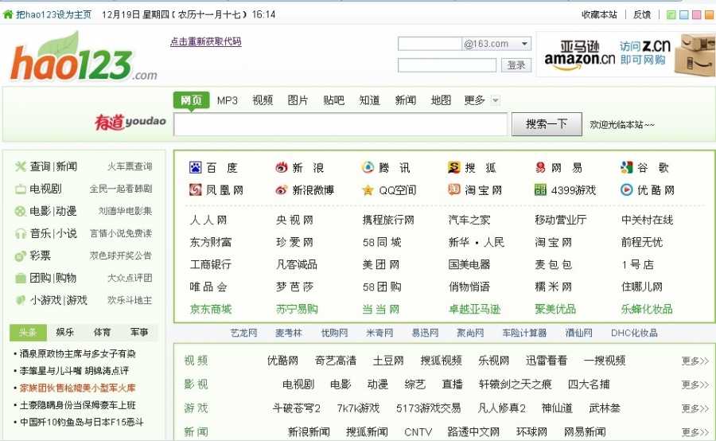Open Sina Weibo icon
The width and height of the screenshot is (716, 441).
tap(282, 189)
